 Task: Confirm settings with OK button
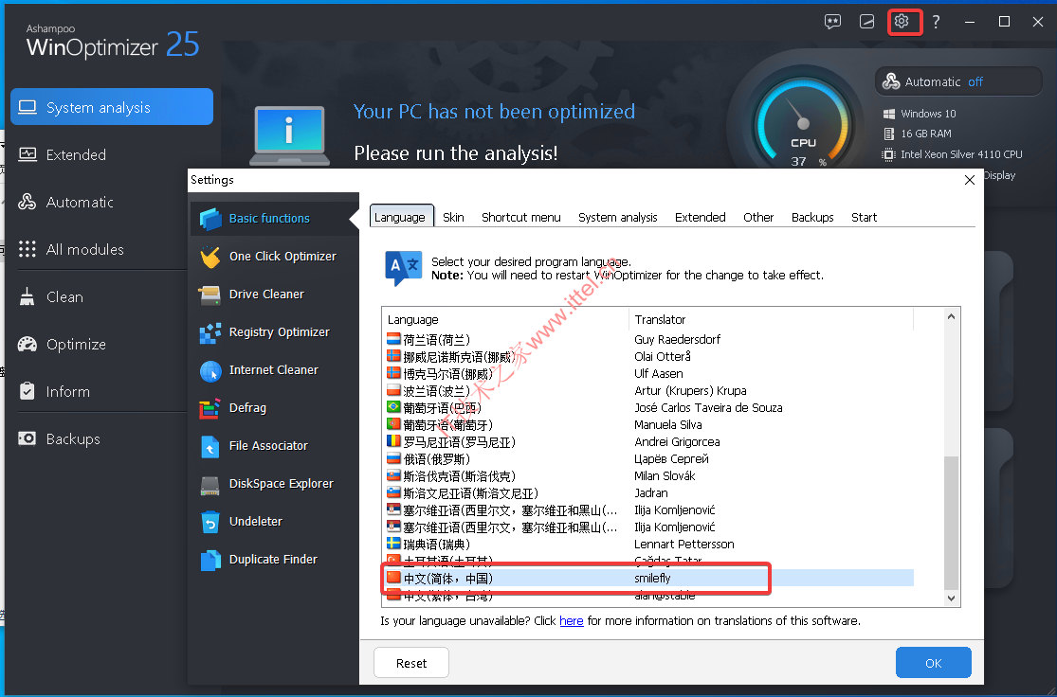(933, 663)
